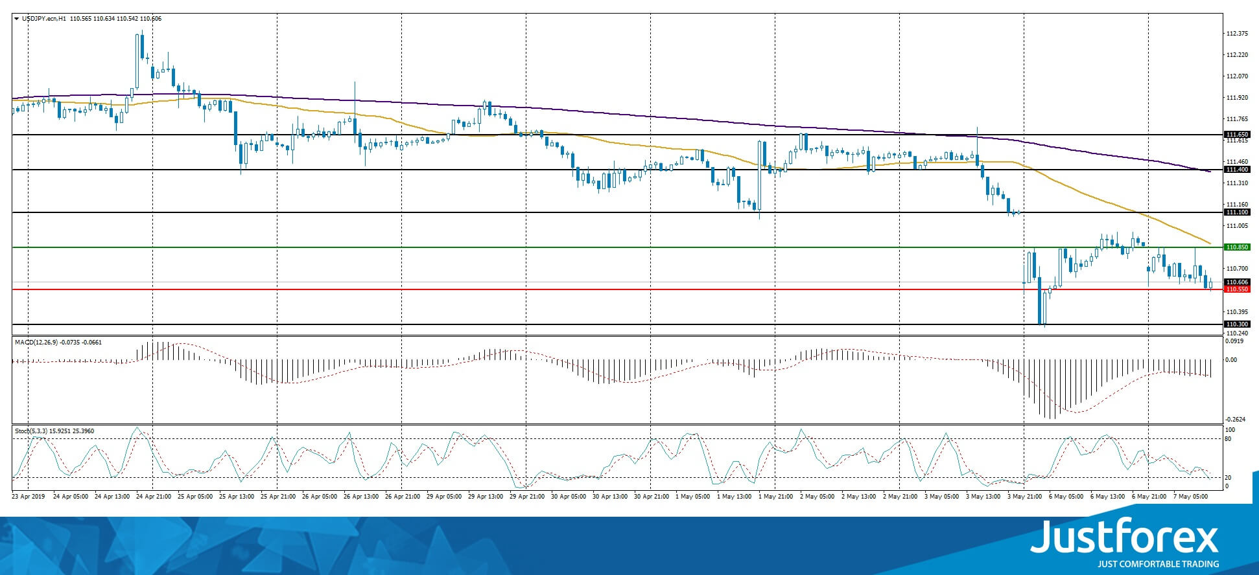Viewport: 1259px width, 575px height.
Task: Click the 2 May 05:00 time label
Action: point(818,497)
